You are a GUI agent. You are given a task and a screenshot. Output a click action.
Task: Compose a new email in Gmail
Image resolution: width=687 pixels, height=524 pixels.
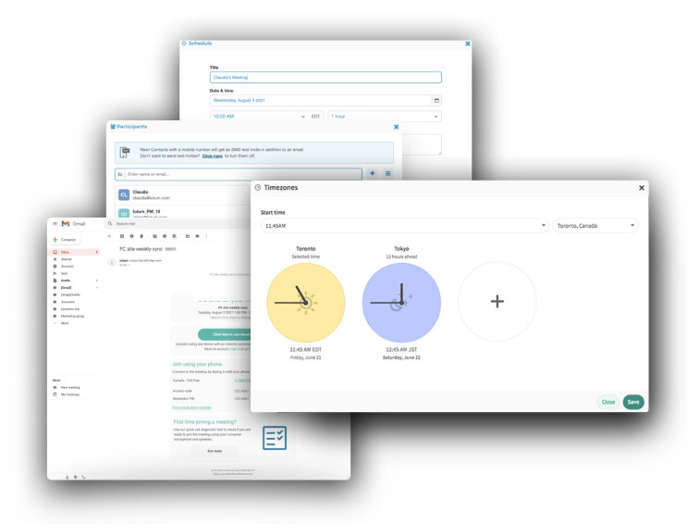pos(65,240)
